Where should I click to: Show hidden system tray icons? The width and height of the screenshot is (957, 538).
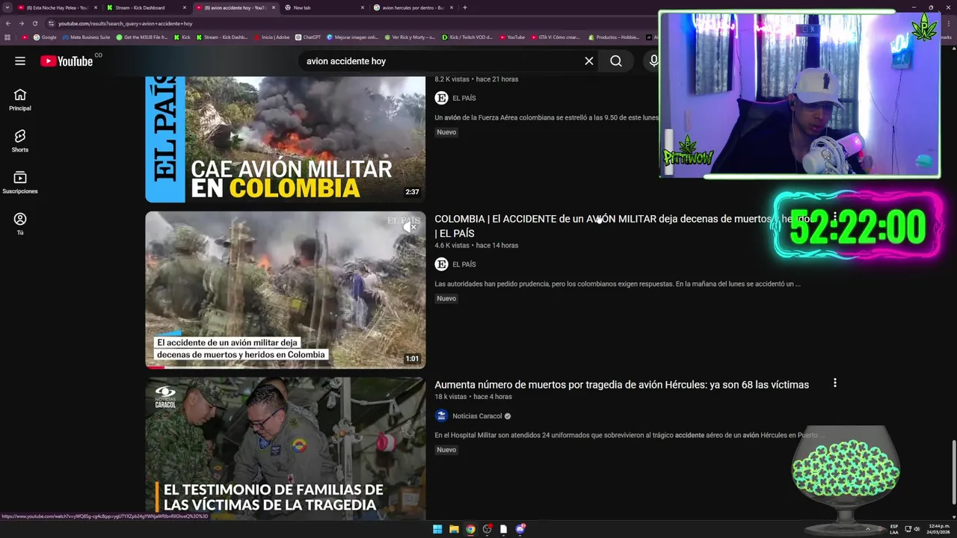pos(868,529)
